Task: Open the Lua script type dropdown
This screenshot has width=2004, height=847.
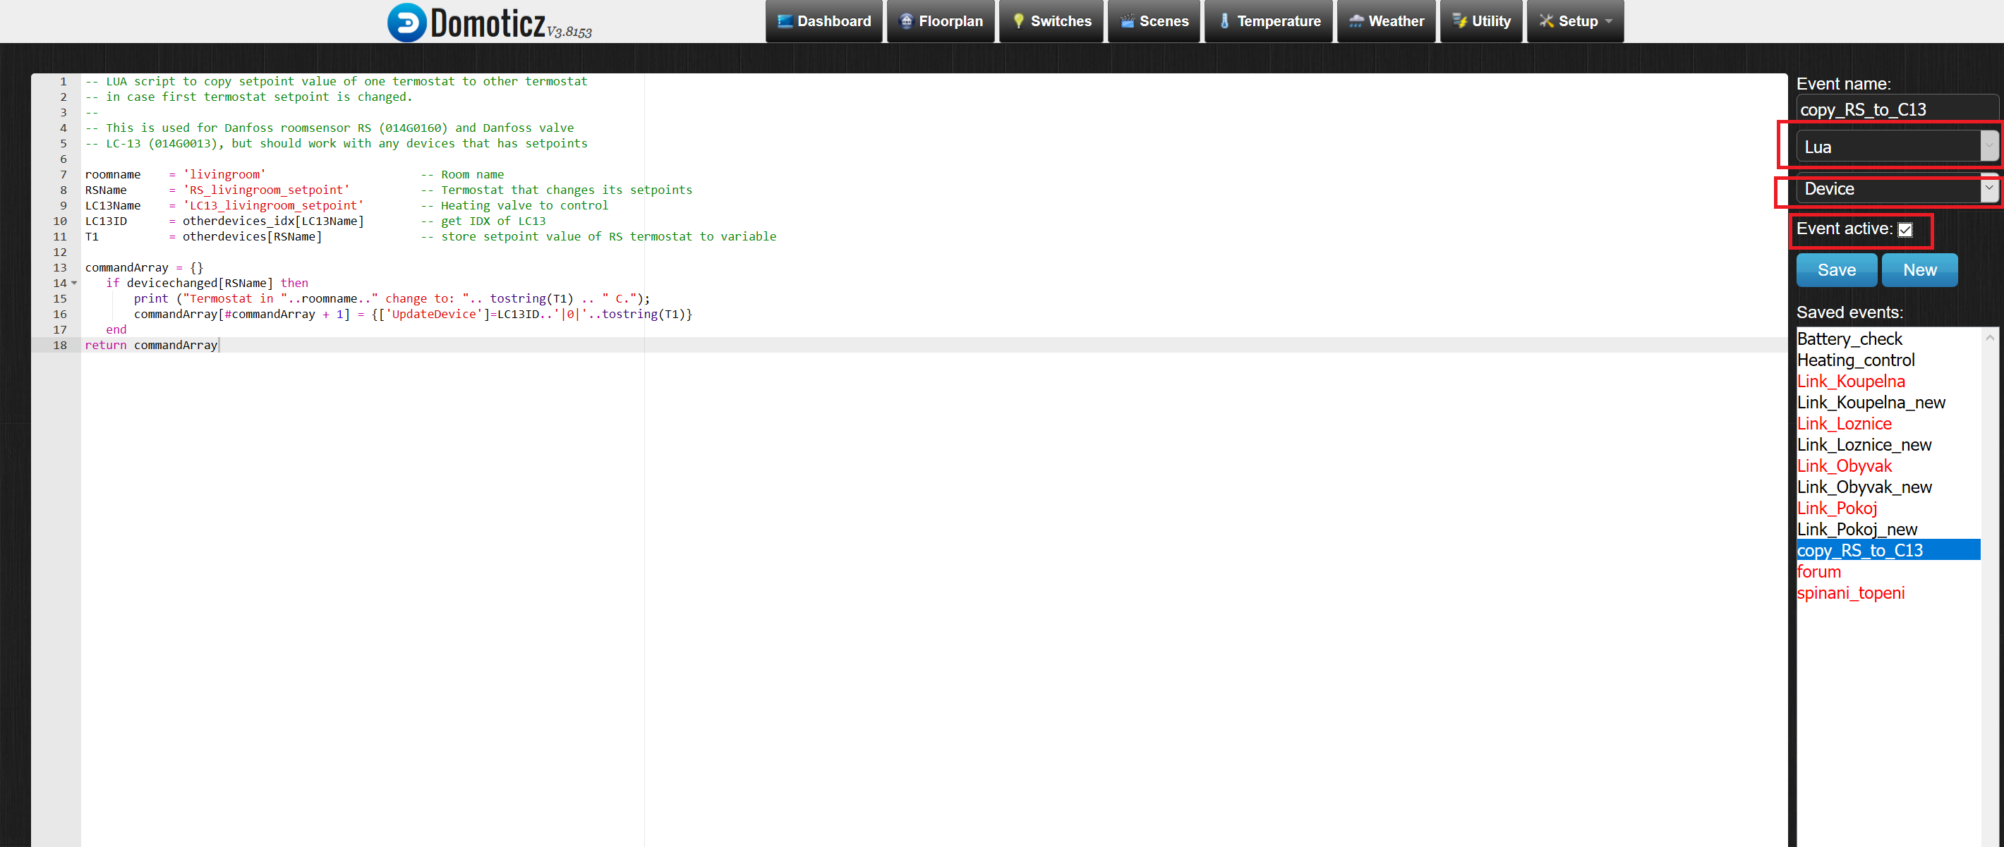Action: (x=1897, y=146)
